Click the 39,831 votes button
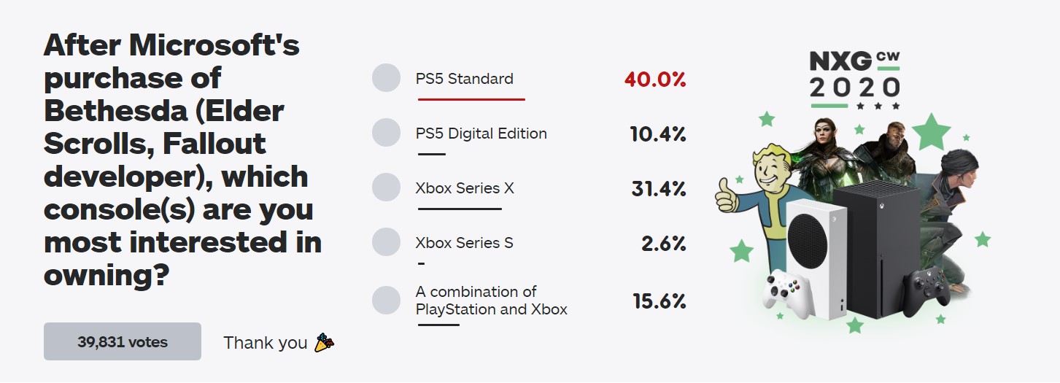This screenshot has height=383, width=1060. 123,341
